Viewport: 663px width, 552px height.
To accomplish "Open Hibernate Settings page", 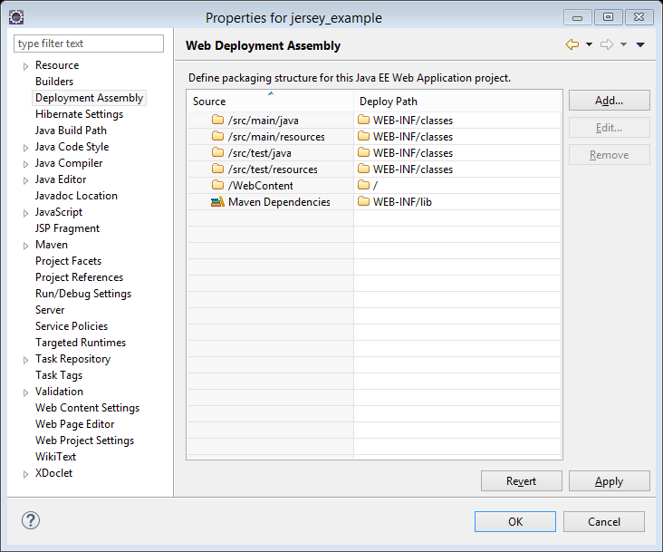I will tap(79, 114).
